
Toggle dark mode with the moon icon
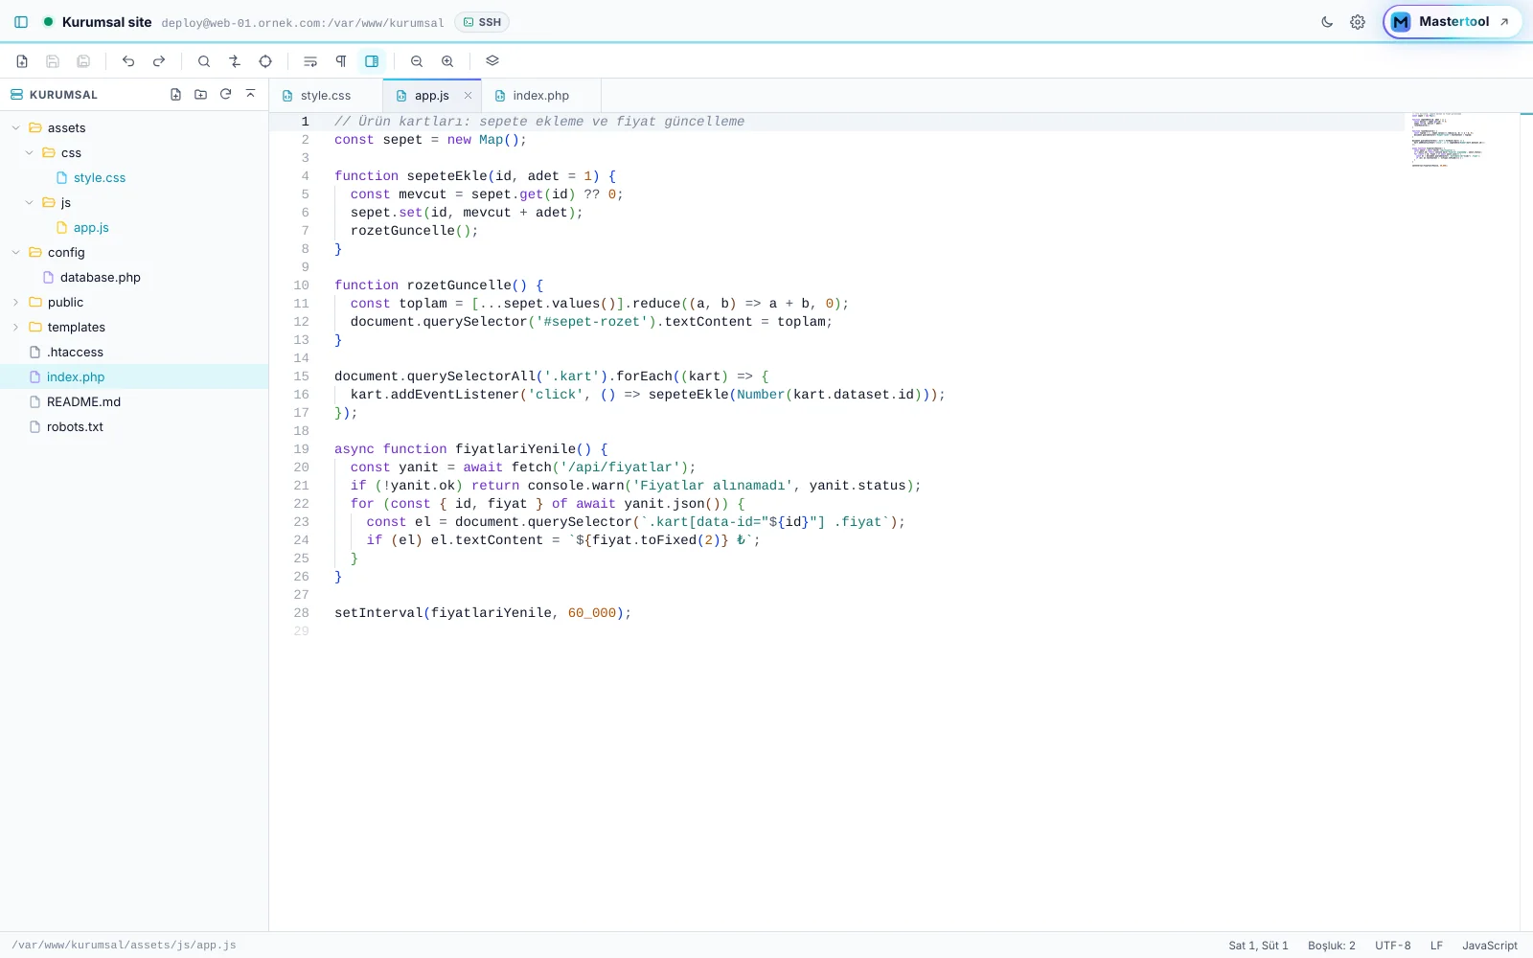[1327, 22]
